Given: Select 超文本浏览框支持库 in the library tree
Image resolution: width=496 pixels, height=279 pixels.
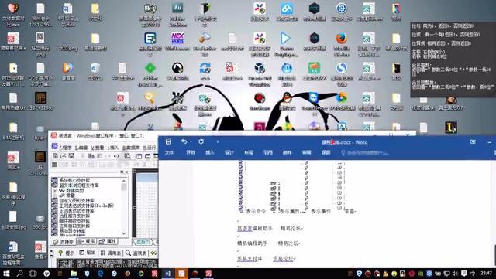Looking at the screenshot, I should click(x=79, y=185).
